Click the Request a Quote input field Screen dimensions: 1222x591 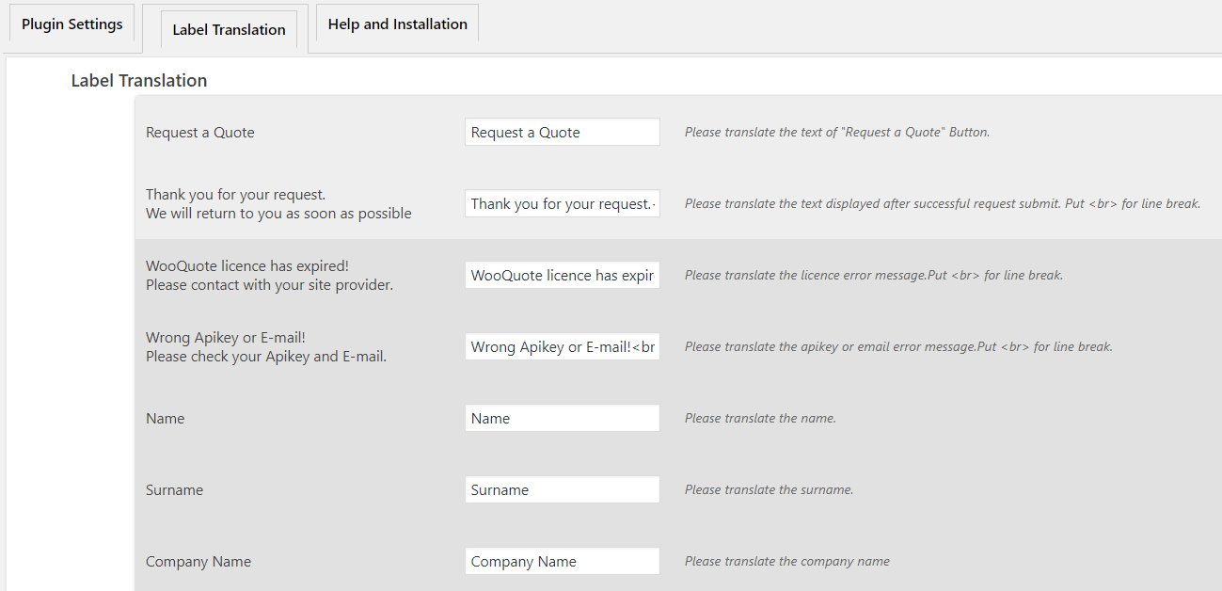(563, 132)
